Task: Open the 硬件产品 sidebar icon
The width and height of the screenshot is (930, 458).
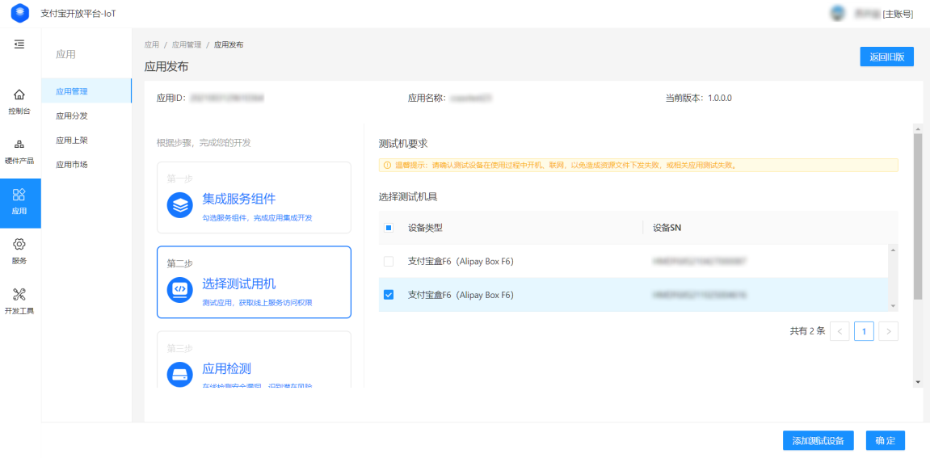Action: (x=19, y=144)
